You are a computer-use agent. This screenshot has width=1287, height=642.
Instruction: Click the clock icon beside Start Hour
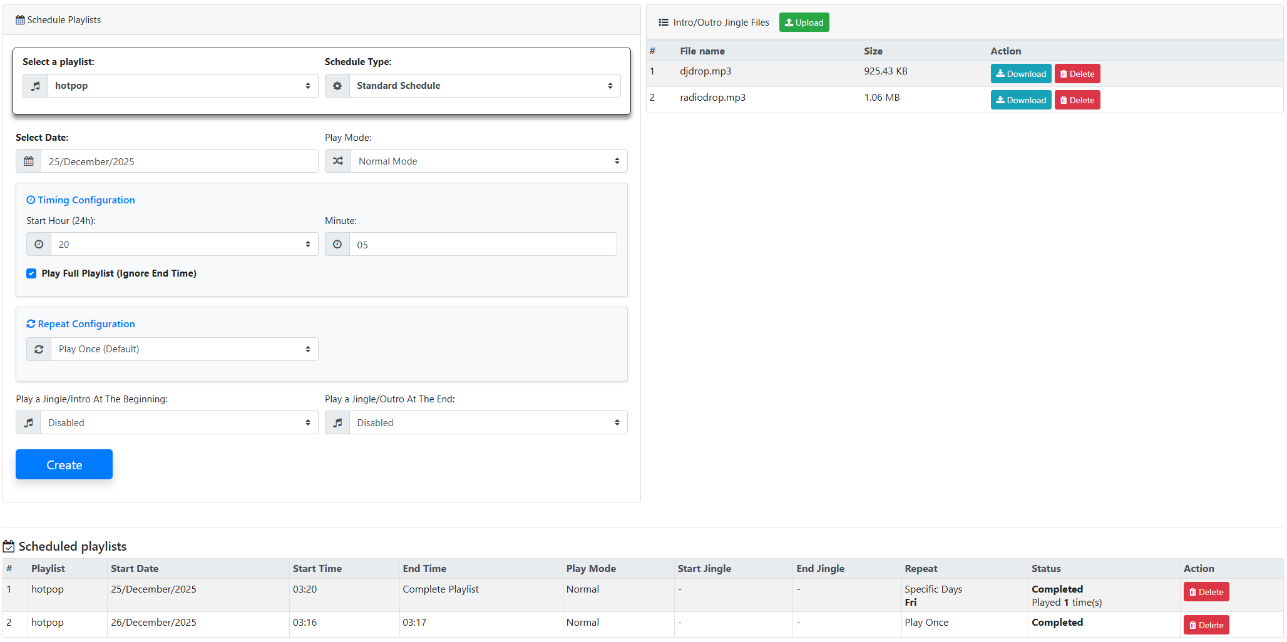pyautogui.click(x=39, y=245)
